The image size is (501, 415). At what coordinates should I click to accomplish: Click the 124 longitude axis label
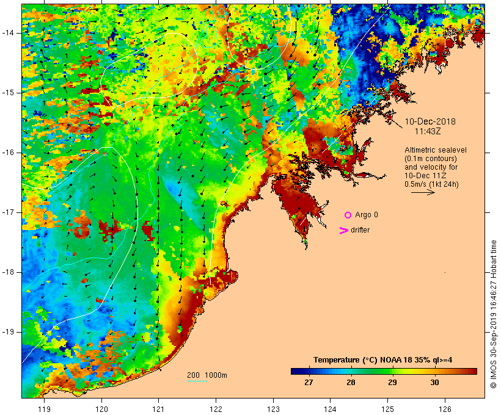[330, 410]
